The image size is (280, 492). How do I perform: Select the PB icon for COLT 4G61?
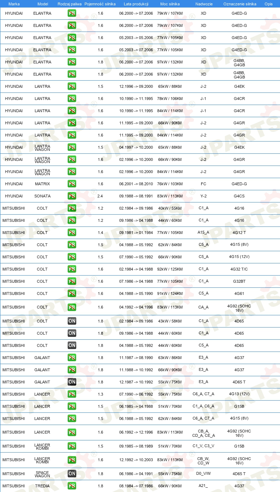coord(72,293)
